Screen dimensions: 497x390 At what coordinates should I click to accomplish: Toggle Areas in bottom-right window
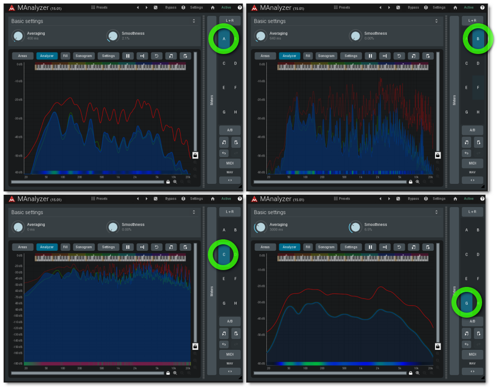(x=265, y=247)
